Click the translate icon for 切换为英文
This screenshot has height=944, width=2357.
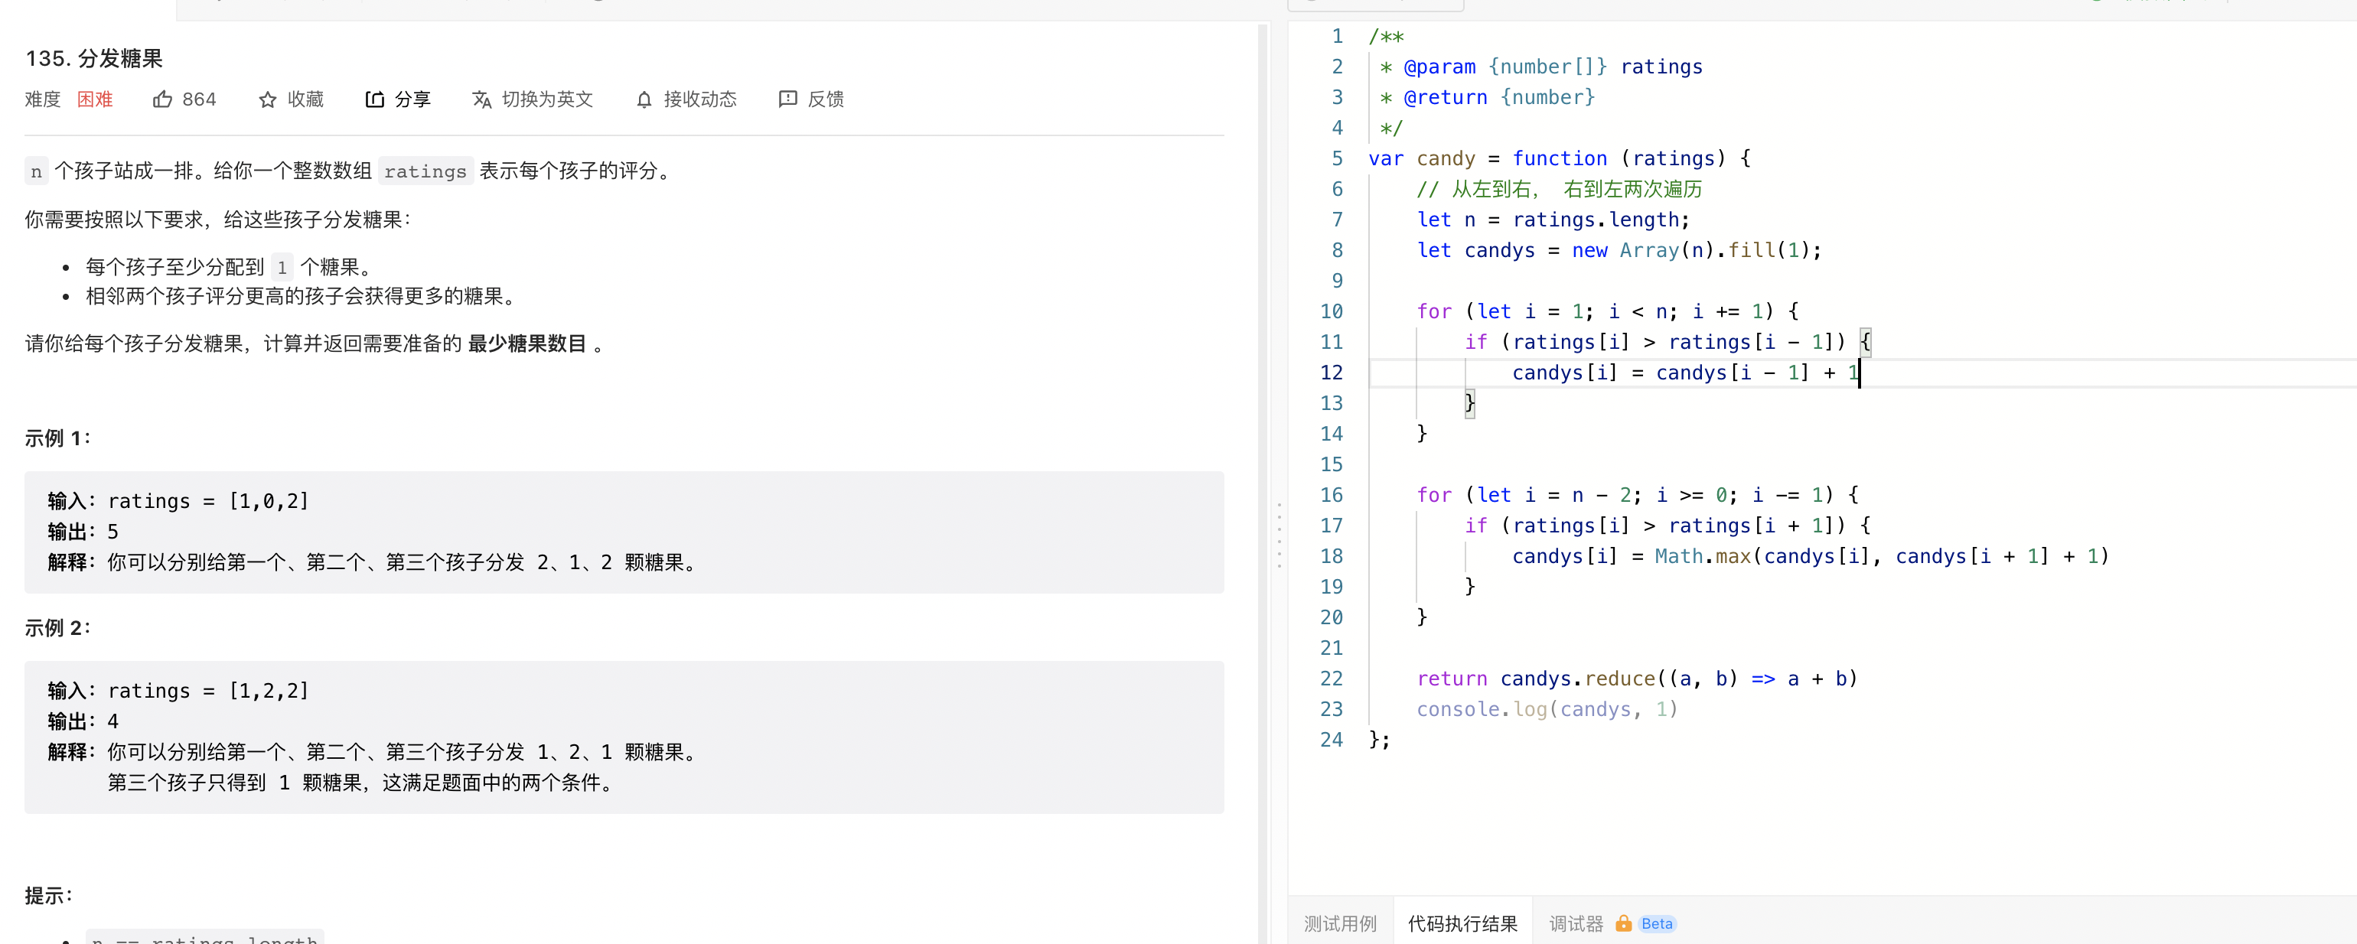point(481,99)
